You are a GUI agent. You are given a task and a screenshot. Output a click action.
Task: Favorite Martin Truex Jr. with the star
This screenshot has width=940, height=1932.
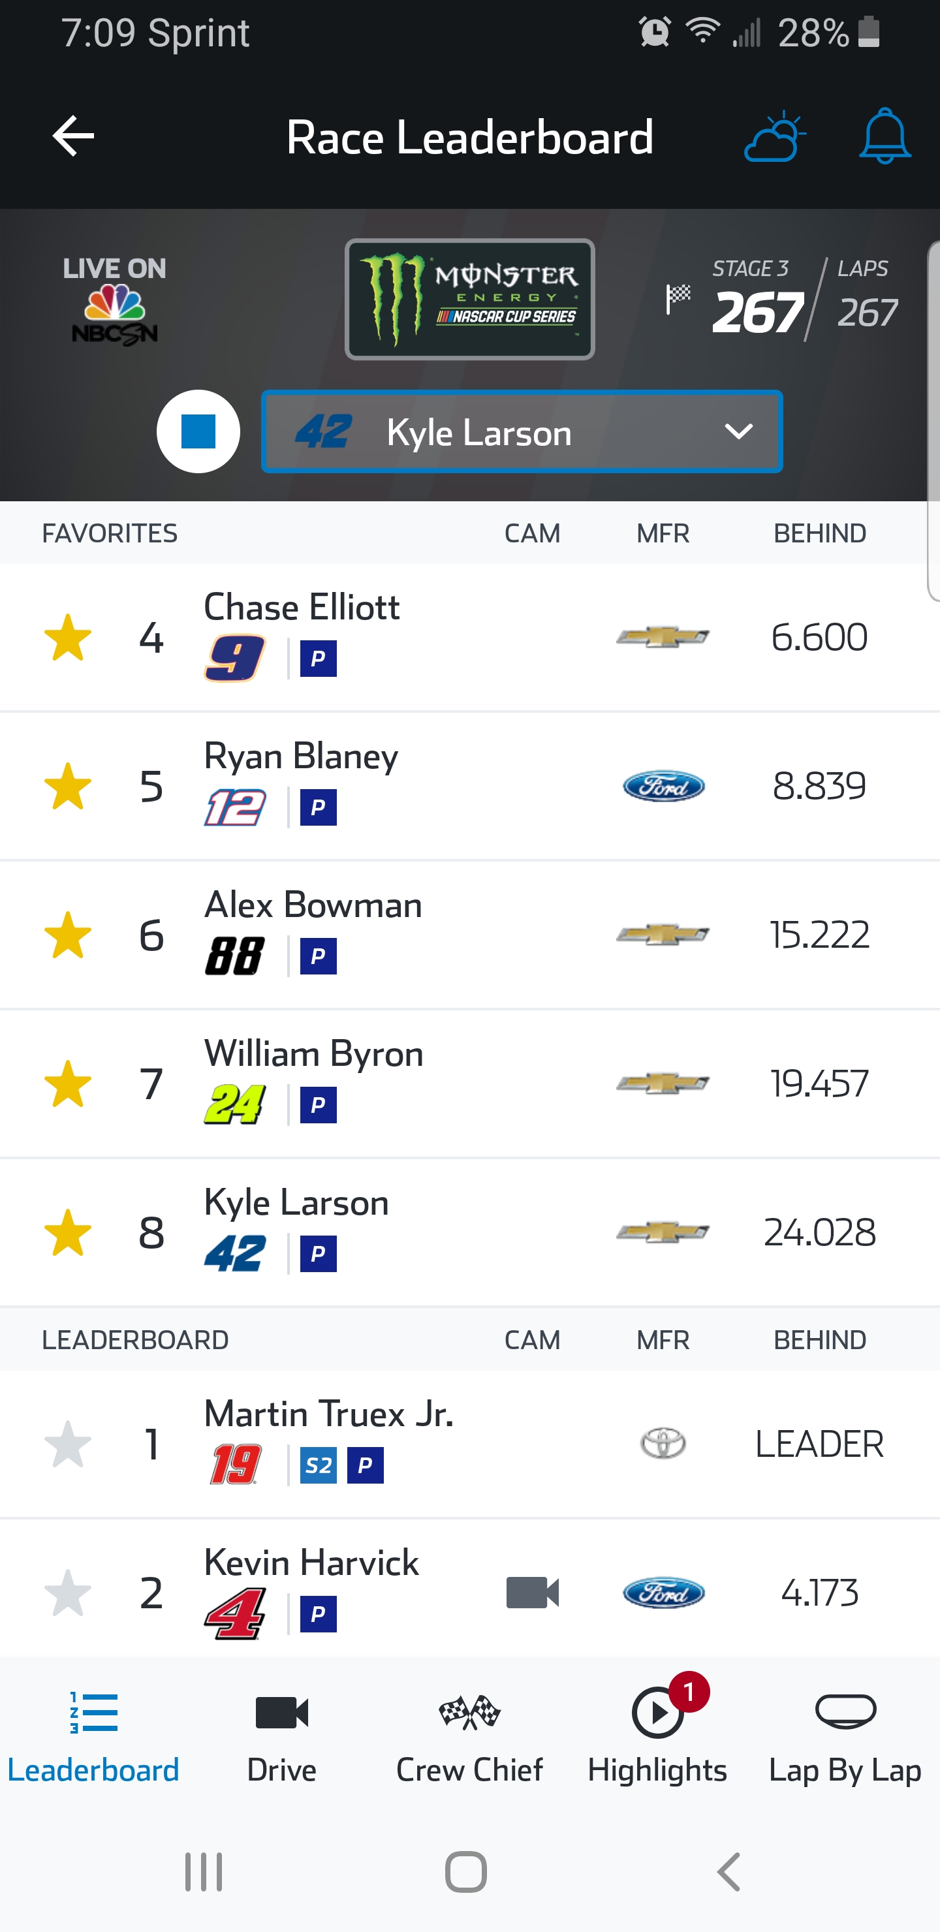pyautogui.click(x=67, y=1444)
